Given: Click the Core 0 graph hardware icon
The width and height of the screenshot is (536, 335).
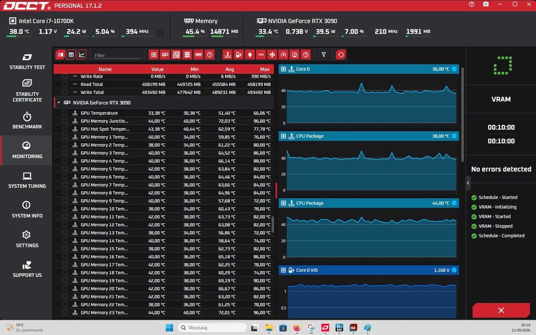Looking at the screenshot, I should click(284, 69).
